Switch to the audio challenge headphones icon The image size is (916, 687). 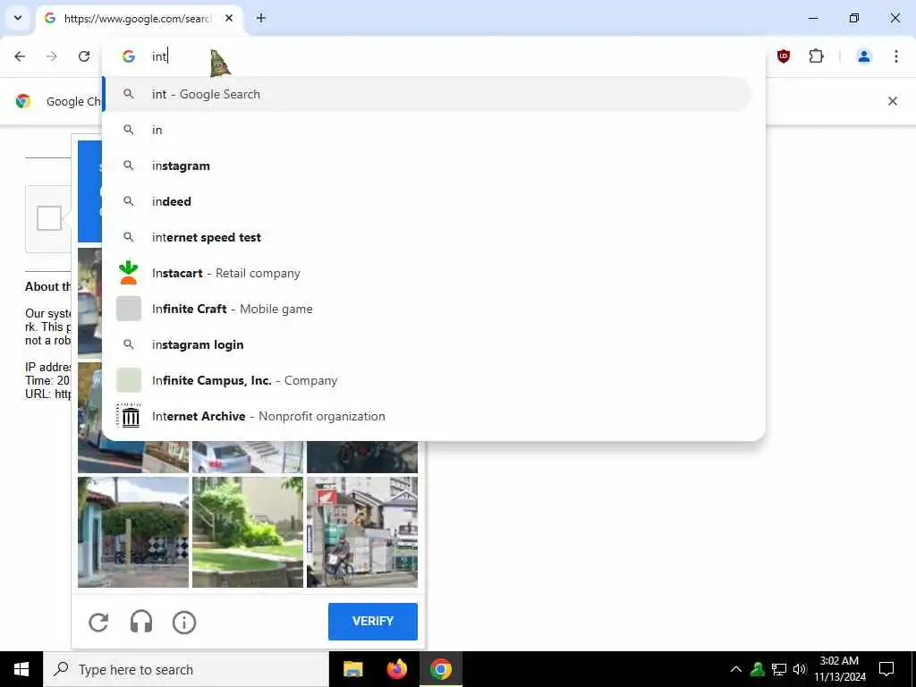[141, 623]
